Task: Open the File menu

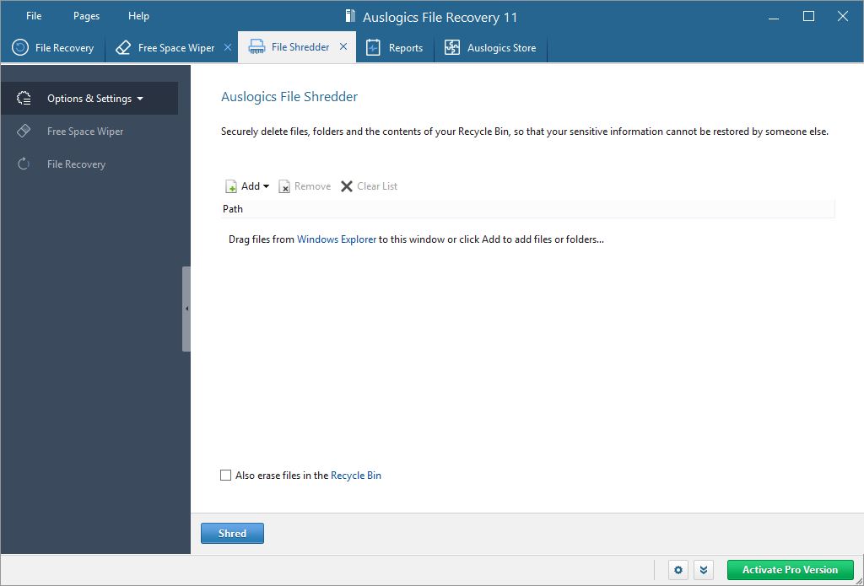Action: click(34, 16)
